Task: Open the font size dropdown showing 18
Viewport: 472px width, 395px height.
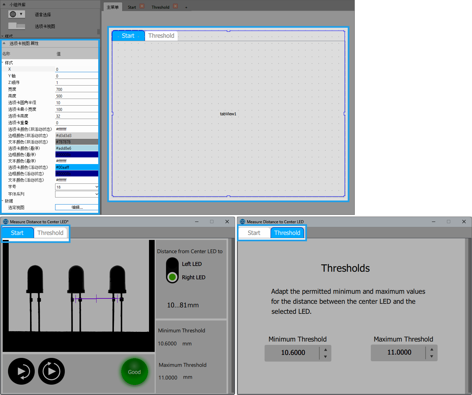Action: coord(76,187)
